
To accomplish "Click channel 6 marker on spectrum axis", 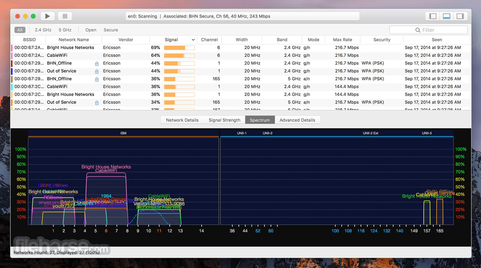I will coord(106,231).
